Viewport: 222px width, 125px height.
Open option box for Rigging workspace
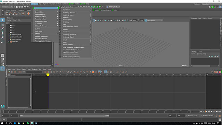click(91, 30)
